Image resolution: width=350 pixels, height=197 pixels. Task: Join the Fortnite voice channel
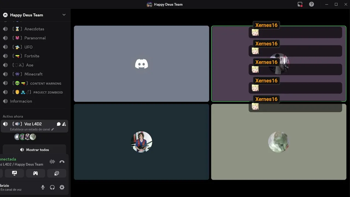tap(34, 56)
